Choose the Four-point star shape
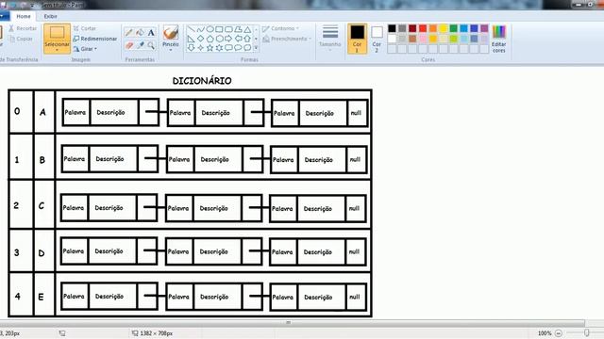Viewport: 604px width, 339px height. 201,48
